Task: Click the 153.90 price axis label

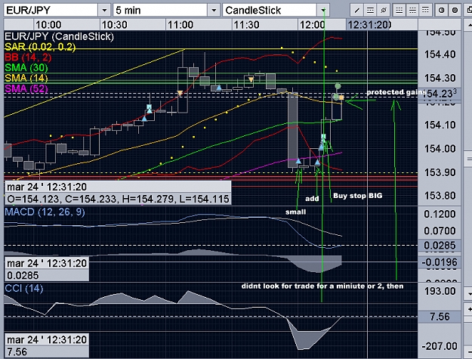Action: 440,172
